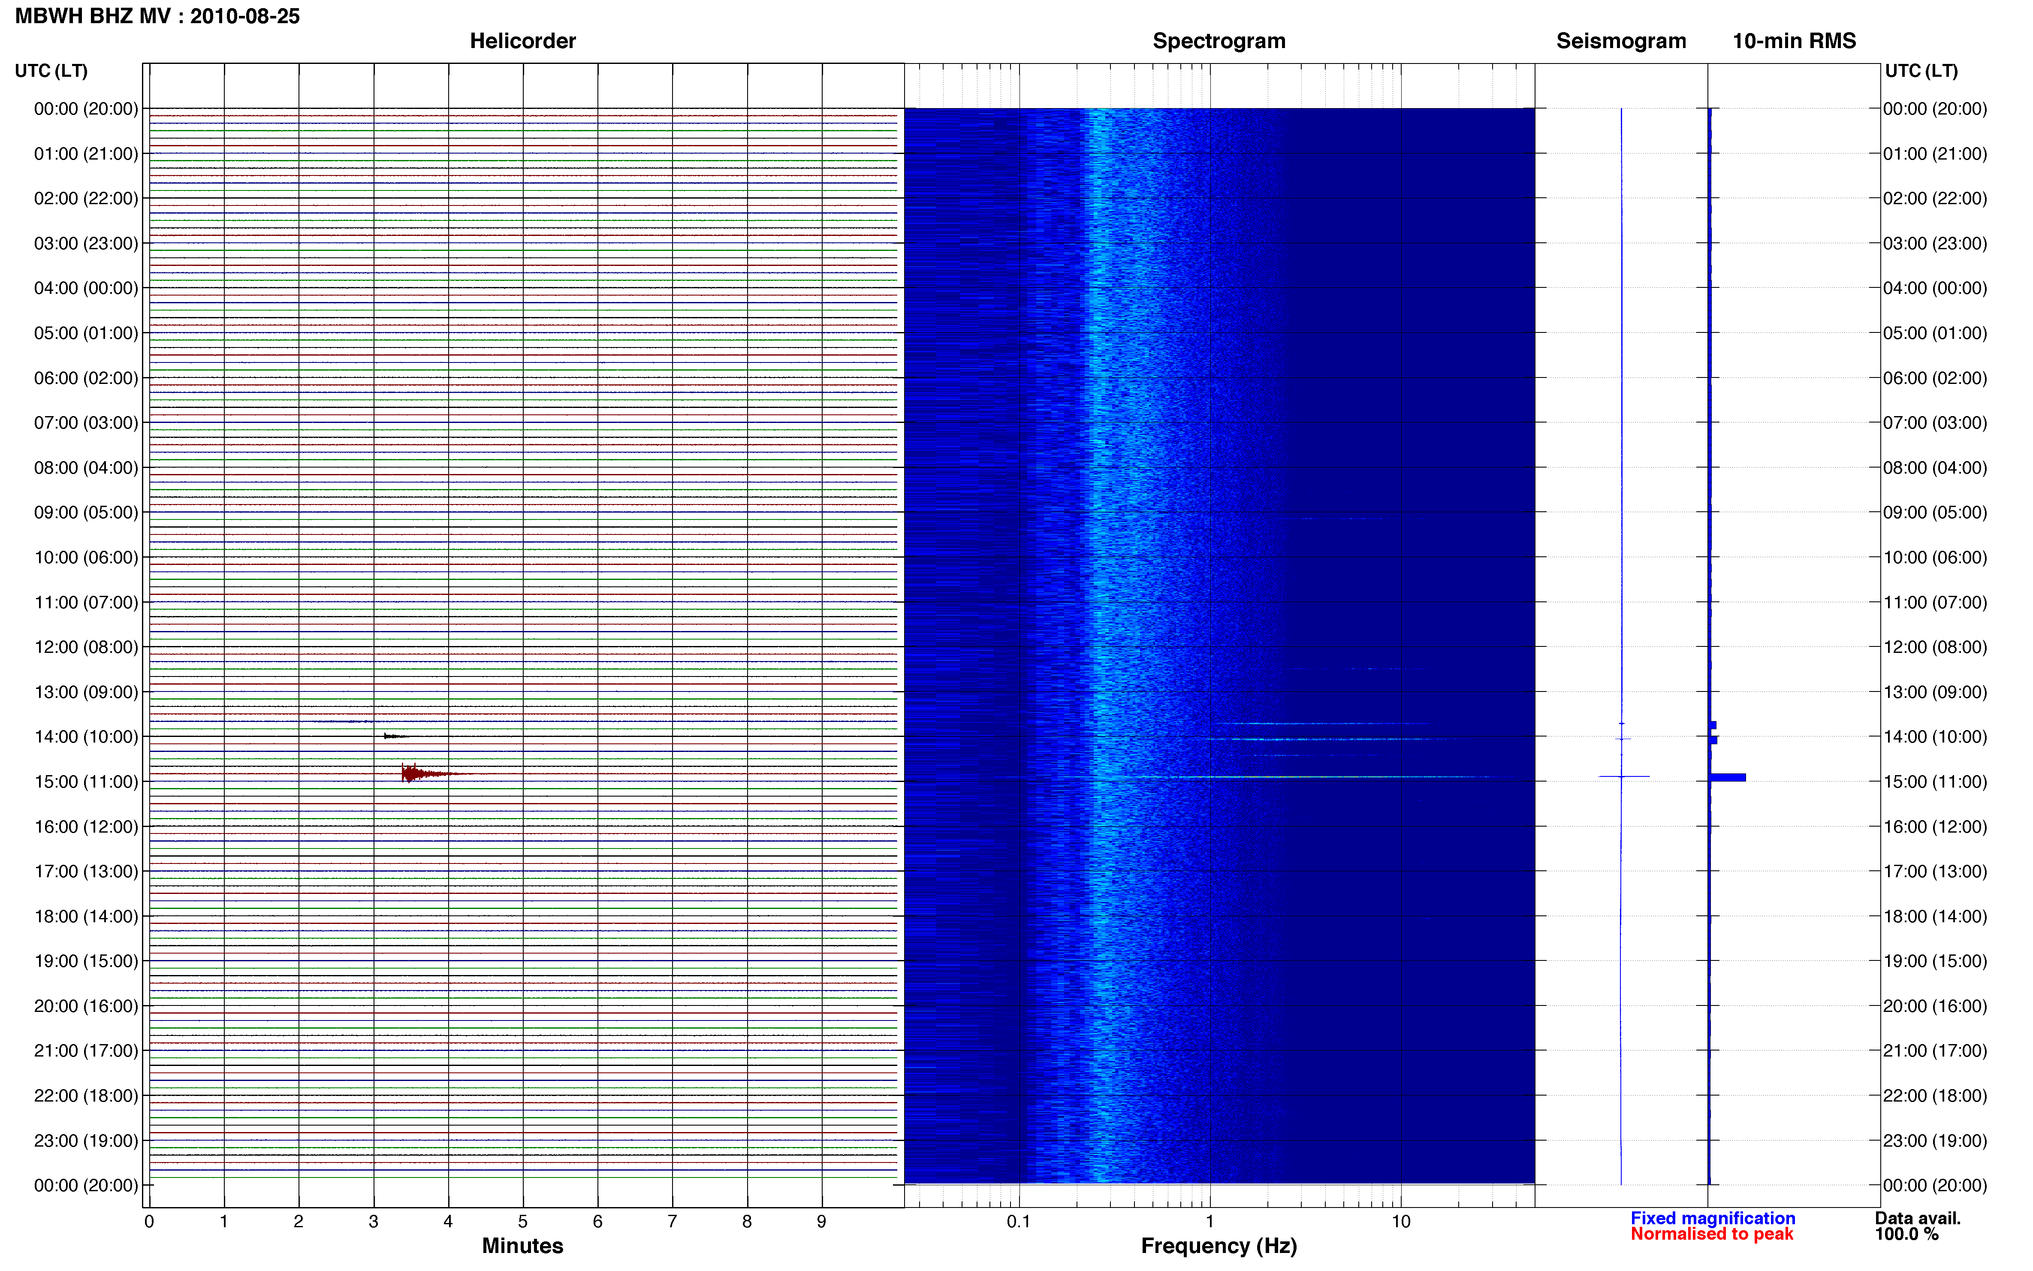2033x1271 pixels.
Task: Click "05:00 (01:00)" on the left time axis
Action: [86, 333]
